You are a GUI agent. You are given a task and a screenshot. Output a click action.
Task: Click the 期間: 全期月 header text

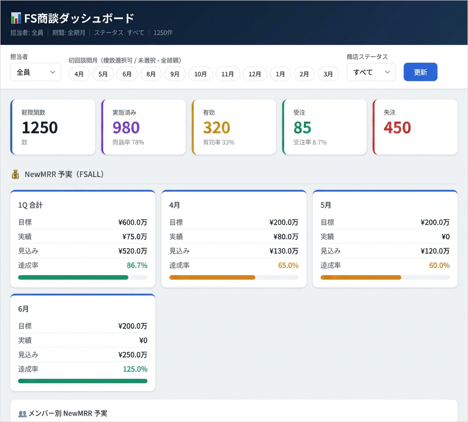pos(69,33)
